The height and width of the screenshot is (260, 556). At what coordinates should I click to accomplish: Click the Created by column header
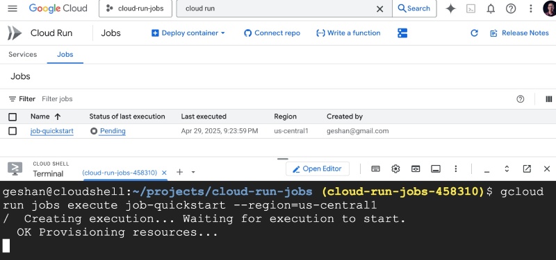(345, 116)
